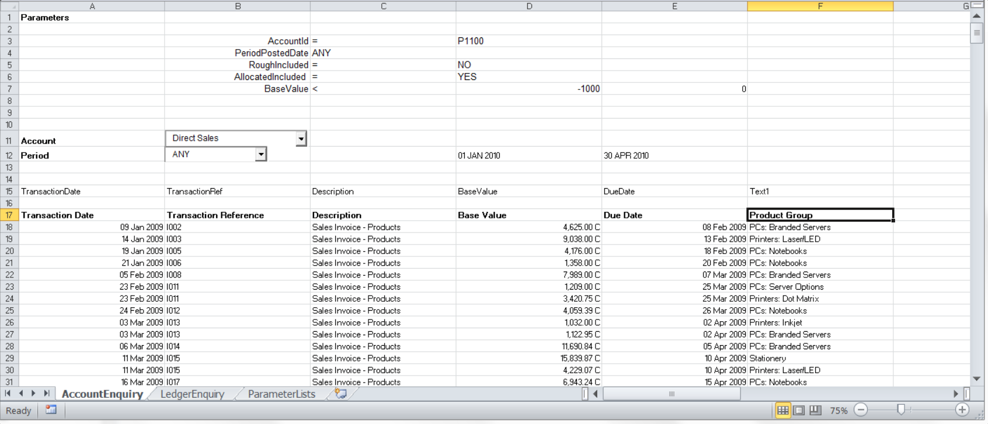Switch to the ParameterLists sheet tab
The width and height of the screenshot is (988, 424).
[x=281, y=394]
